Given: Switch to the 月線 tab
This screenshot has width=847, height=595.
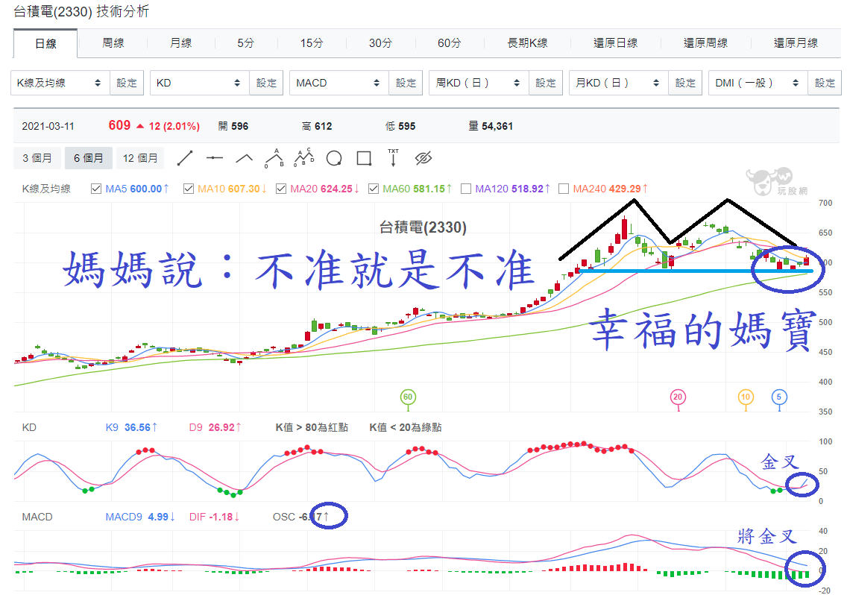Looking at the screenshot, I should [181, 42].
